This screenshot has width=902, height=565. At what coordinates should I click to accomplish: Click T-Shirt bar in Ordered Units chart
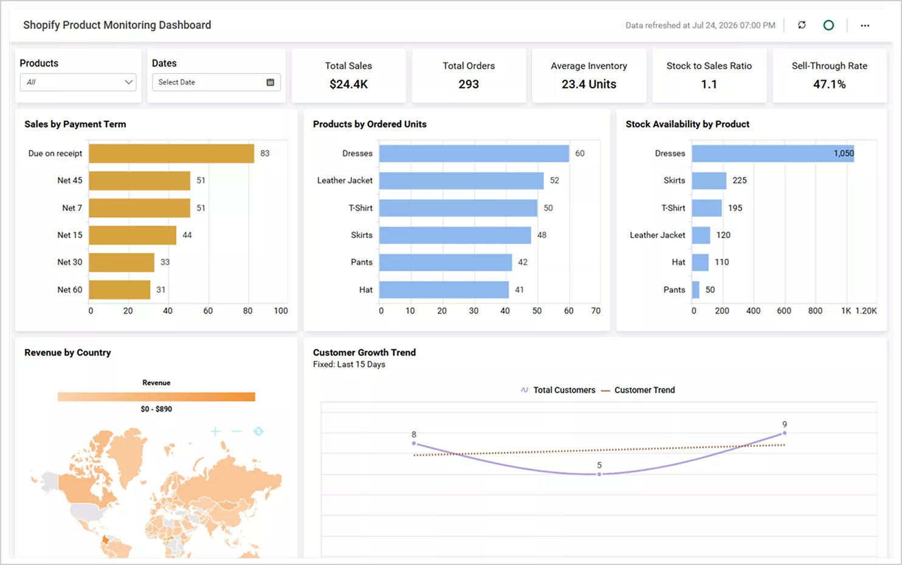pyautogui.click(x=458, y=208)
